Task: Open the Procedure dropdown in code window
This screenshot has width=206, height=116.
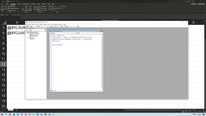Action: (x=89, y=33)
